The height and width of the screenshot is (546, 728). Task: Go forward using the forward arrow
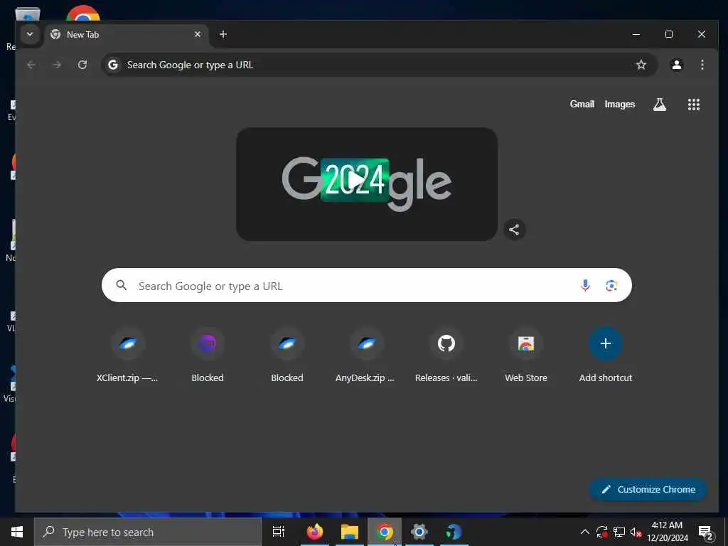coord(57,65)
